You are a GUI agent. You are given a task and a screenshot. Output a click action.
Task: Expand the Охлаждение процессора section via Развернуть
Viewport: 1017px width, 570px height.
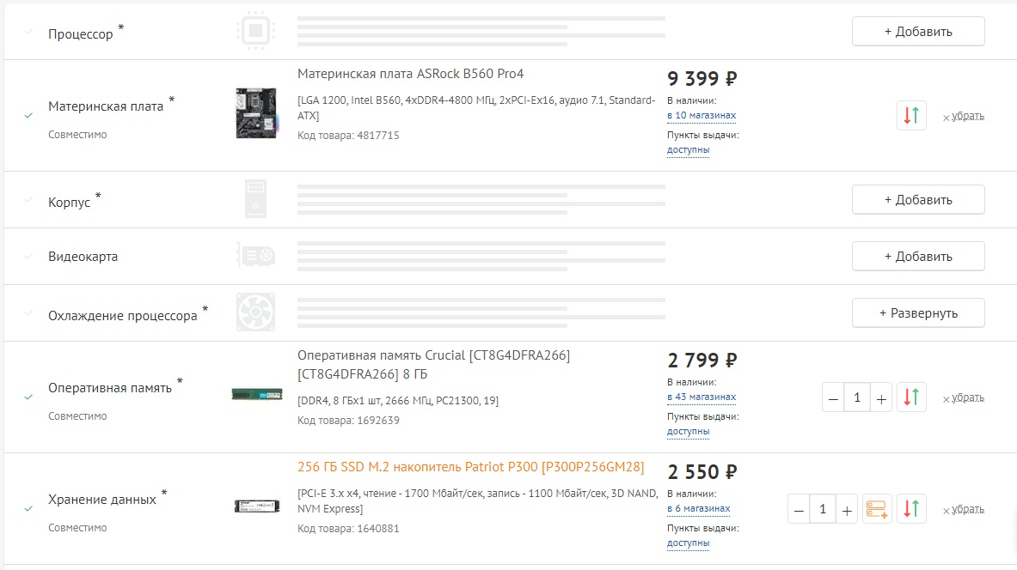(x=918, y=312)
